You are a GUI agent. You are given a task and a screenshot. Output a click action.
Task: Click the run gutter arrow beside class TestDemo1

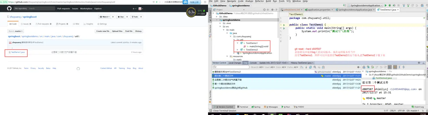[284, 25]
